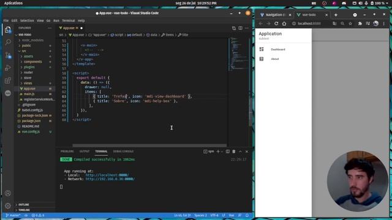Open the Selection menu
The width and height of the screenshot is (392, 220).
tap(27, 21)
